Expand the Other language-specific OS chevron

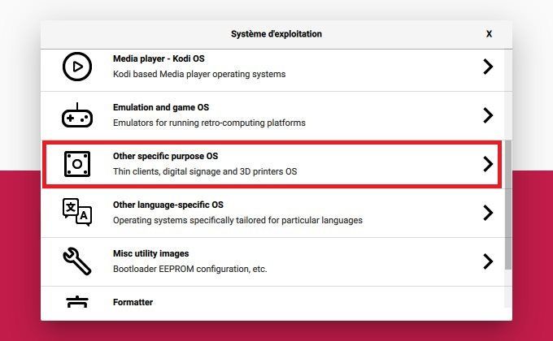coord(488,213)
